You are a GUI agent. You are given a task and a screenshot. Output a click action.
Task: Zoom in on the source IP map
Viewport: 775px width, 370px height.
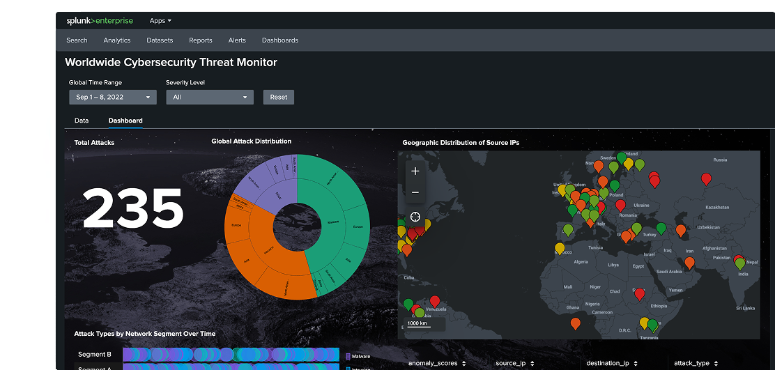415,171
